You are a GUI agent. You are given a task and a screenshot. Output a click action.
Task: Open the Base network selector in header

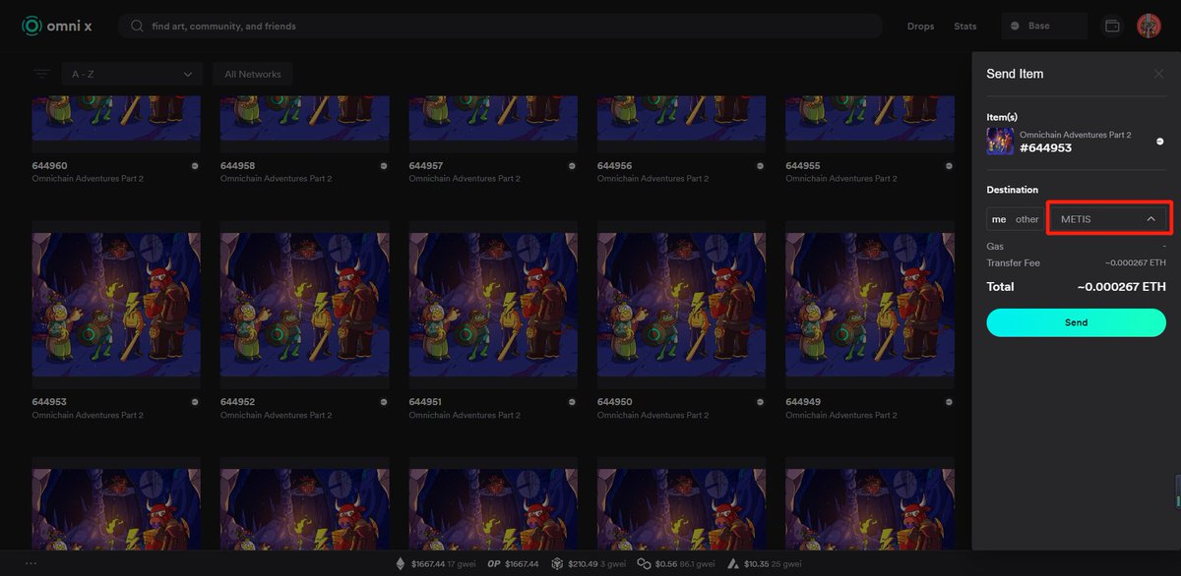click(x=1044, y=27)
